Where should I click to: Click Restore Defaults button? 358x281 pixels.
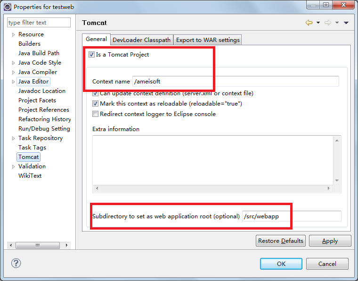281,241
